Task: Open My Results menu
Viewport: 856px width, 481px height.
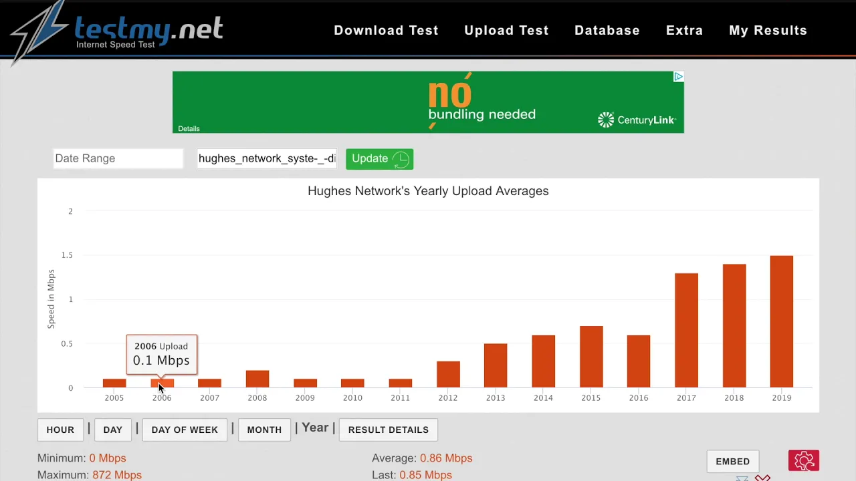Action: [x=768, y=30]
